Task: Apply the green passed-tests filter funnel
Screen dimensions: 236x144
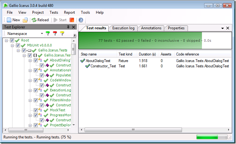Action: coord(48,33)
